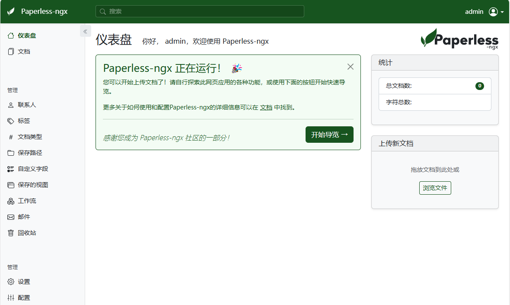Click the Paperless-ngx header title
The width and height of the screenshot is (510, 305).
[x=44, y=11]
